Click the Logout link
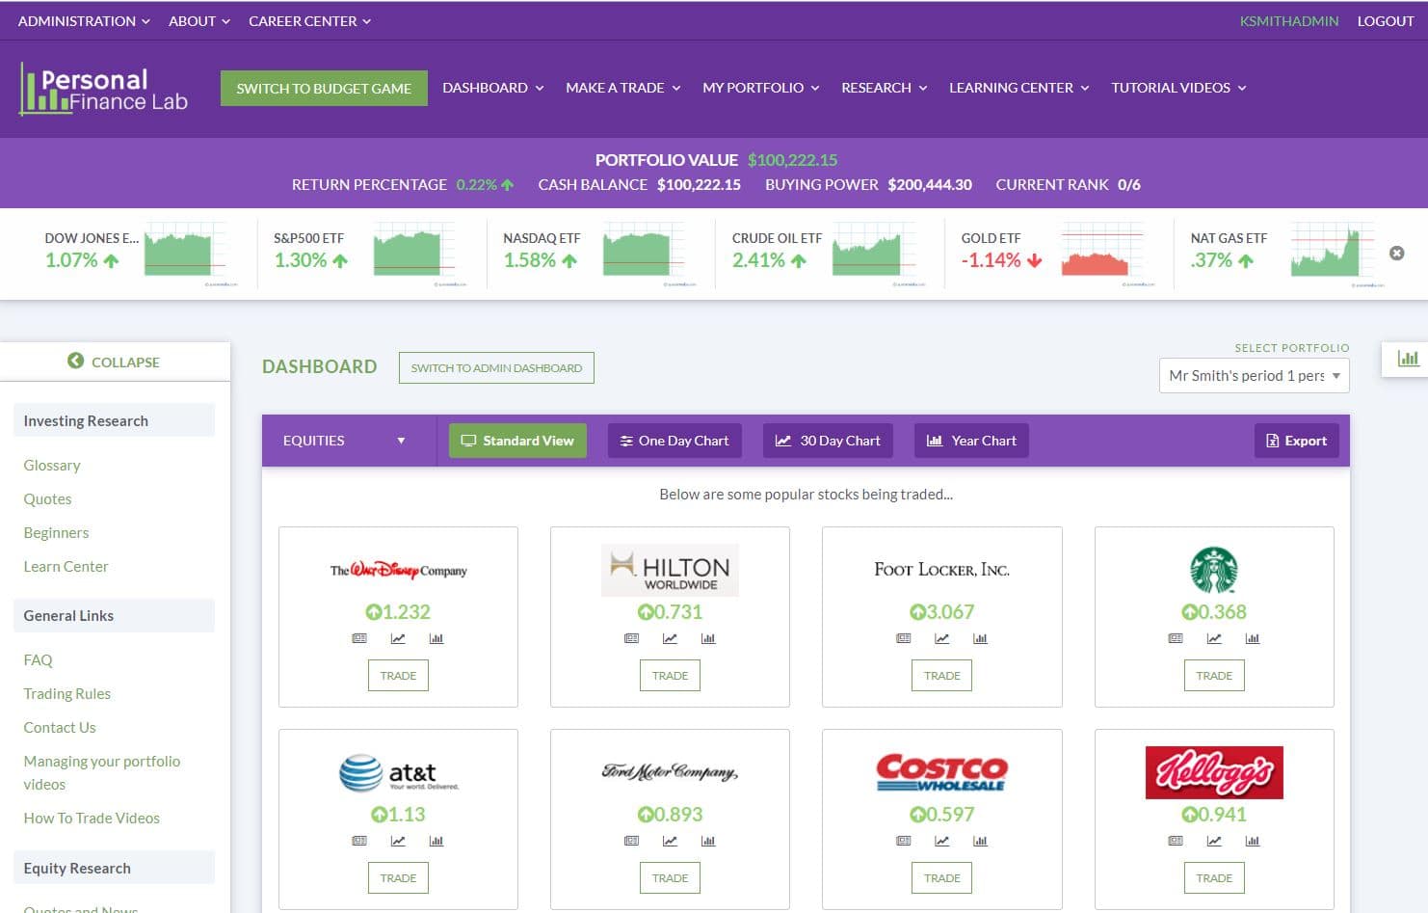The width and height of the screenshot is (1428, 913). tap(1386, 20)
